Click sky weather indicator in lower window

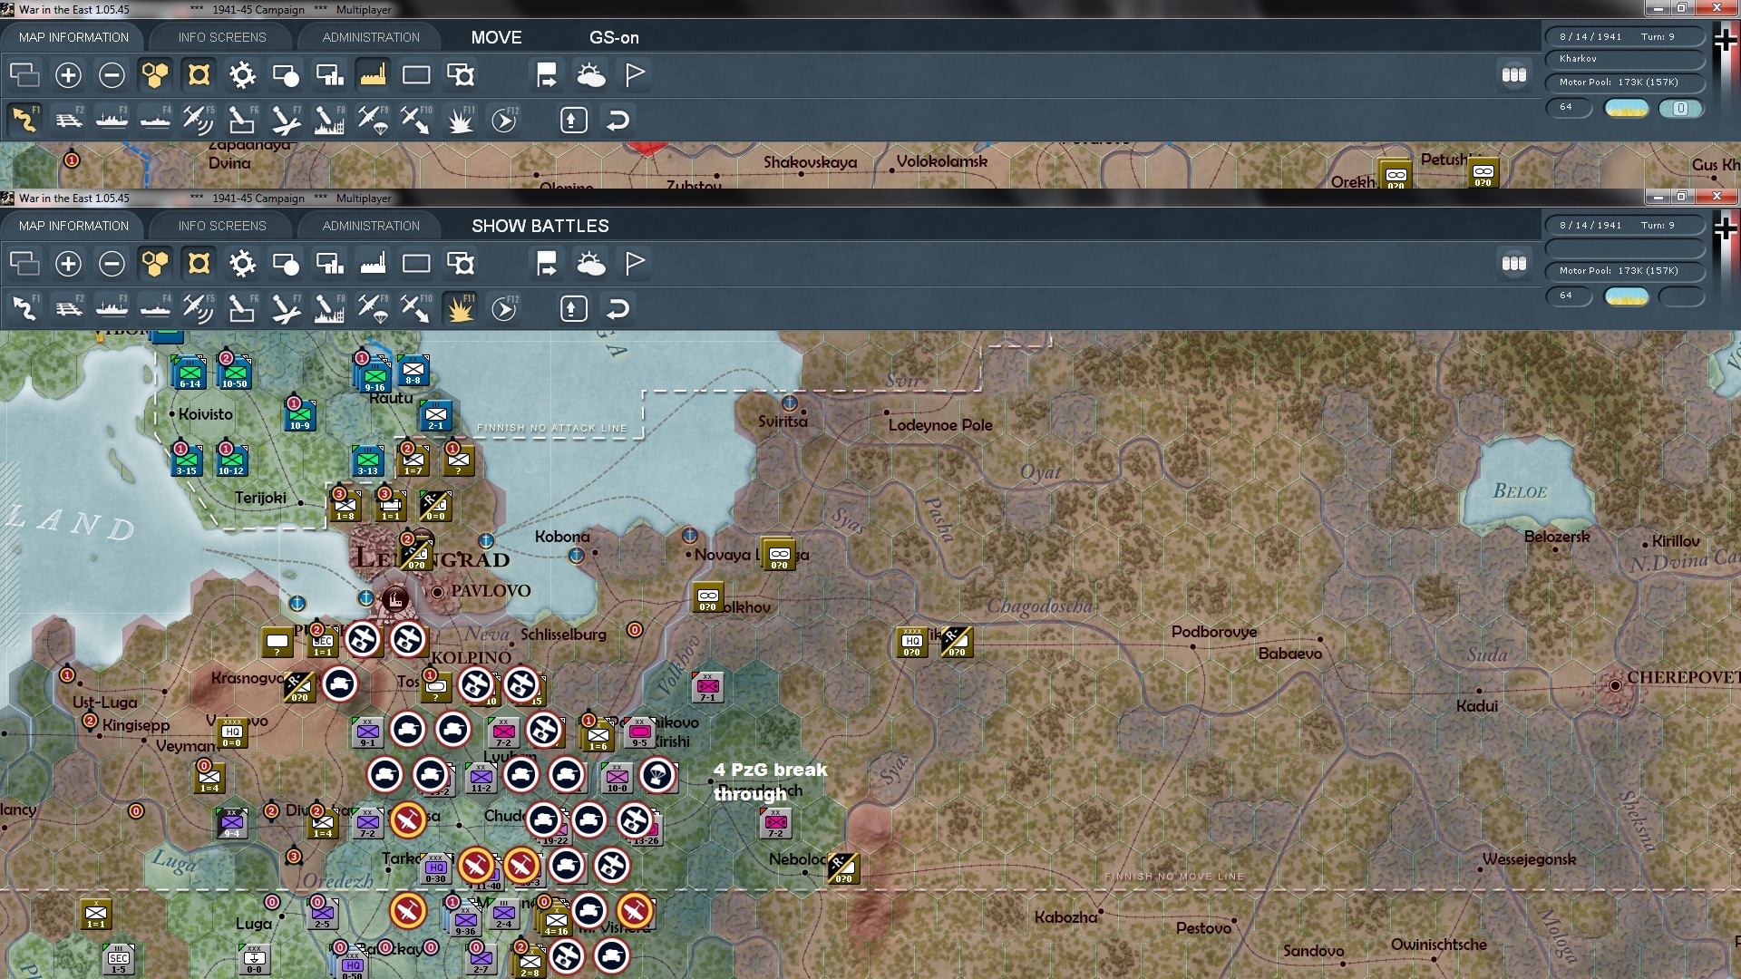coord(1626,296)
